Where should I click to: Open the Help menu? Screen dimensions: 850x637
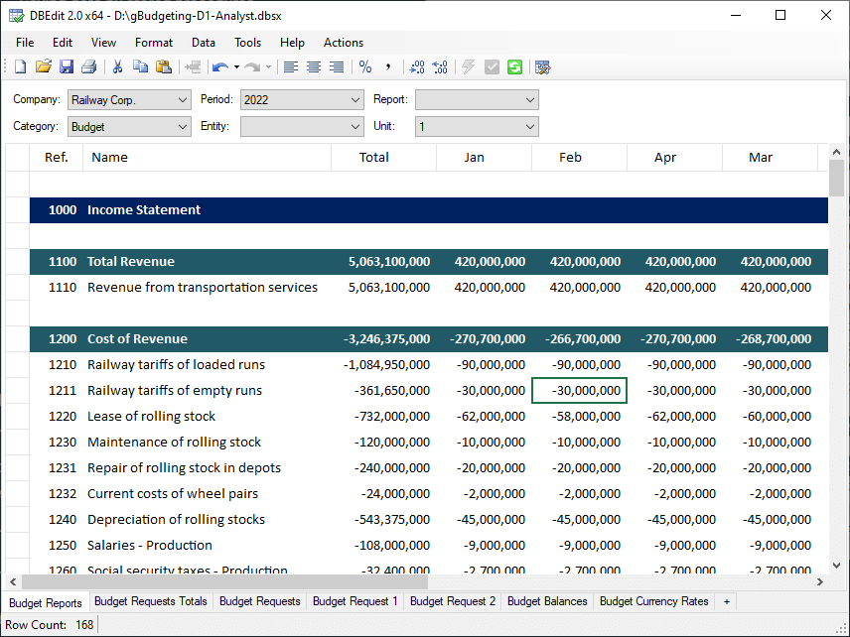tap(292, 43)
